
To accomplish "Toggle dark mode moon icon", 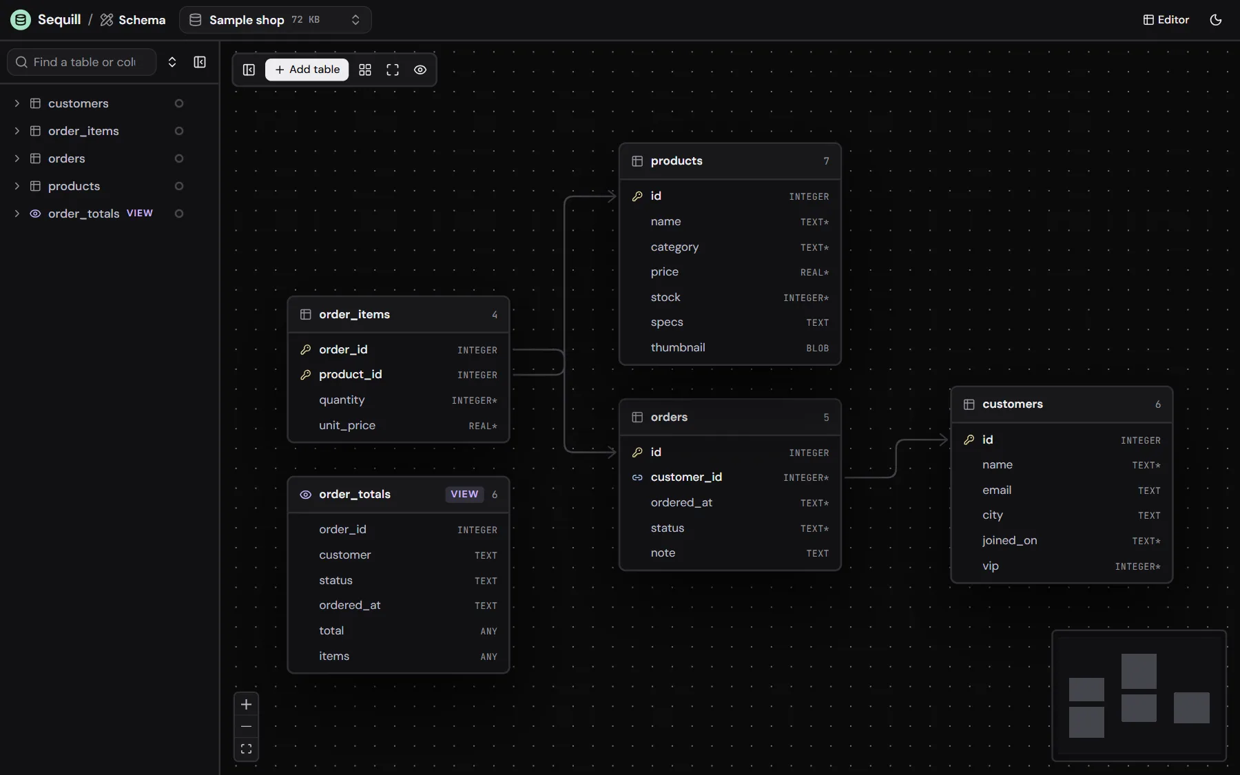I will pyautogui.click(x=1216, y=20).
